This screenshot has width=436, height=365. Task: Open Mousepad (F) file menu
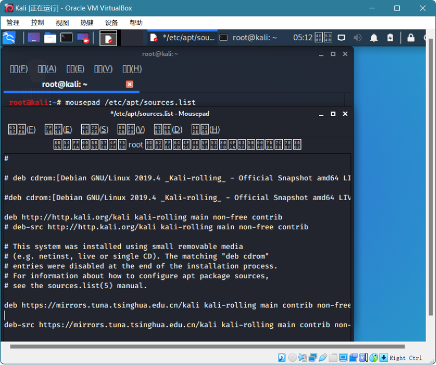click(21, 130)
